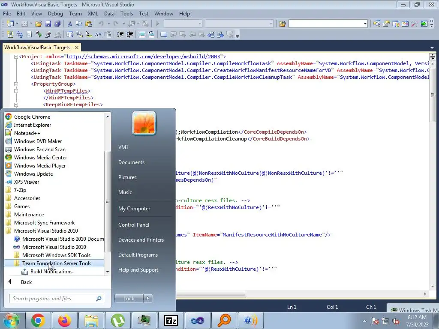Open the Find combo box dropdown
Screen dimensions: 439x329
coord(365,24)
